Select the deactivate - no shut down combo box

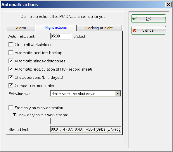pyautogui.click(x=85, y=94)
